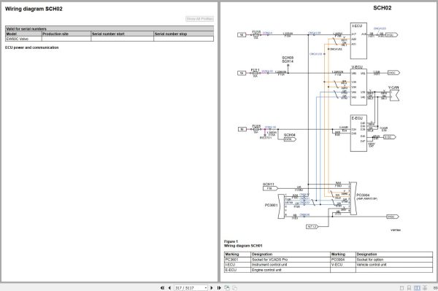
Task: Click the PO3904 connector in the diagram
Action: 353,198
